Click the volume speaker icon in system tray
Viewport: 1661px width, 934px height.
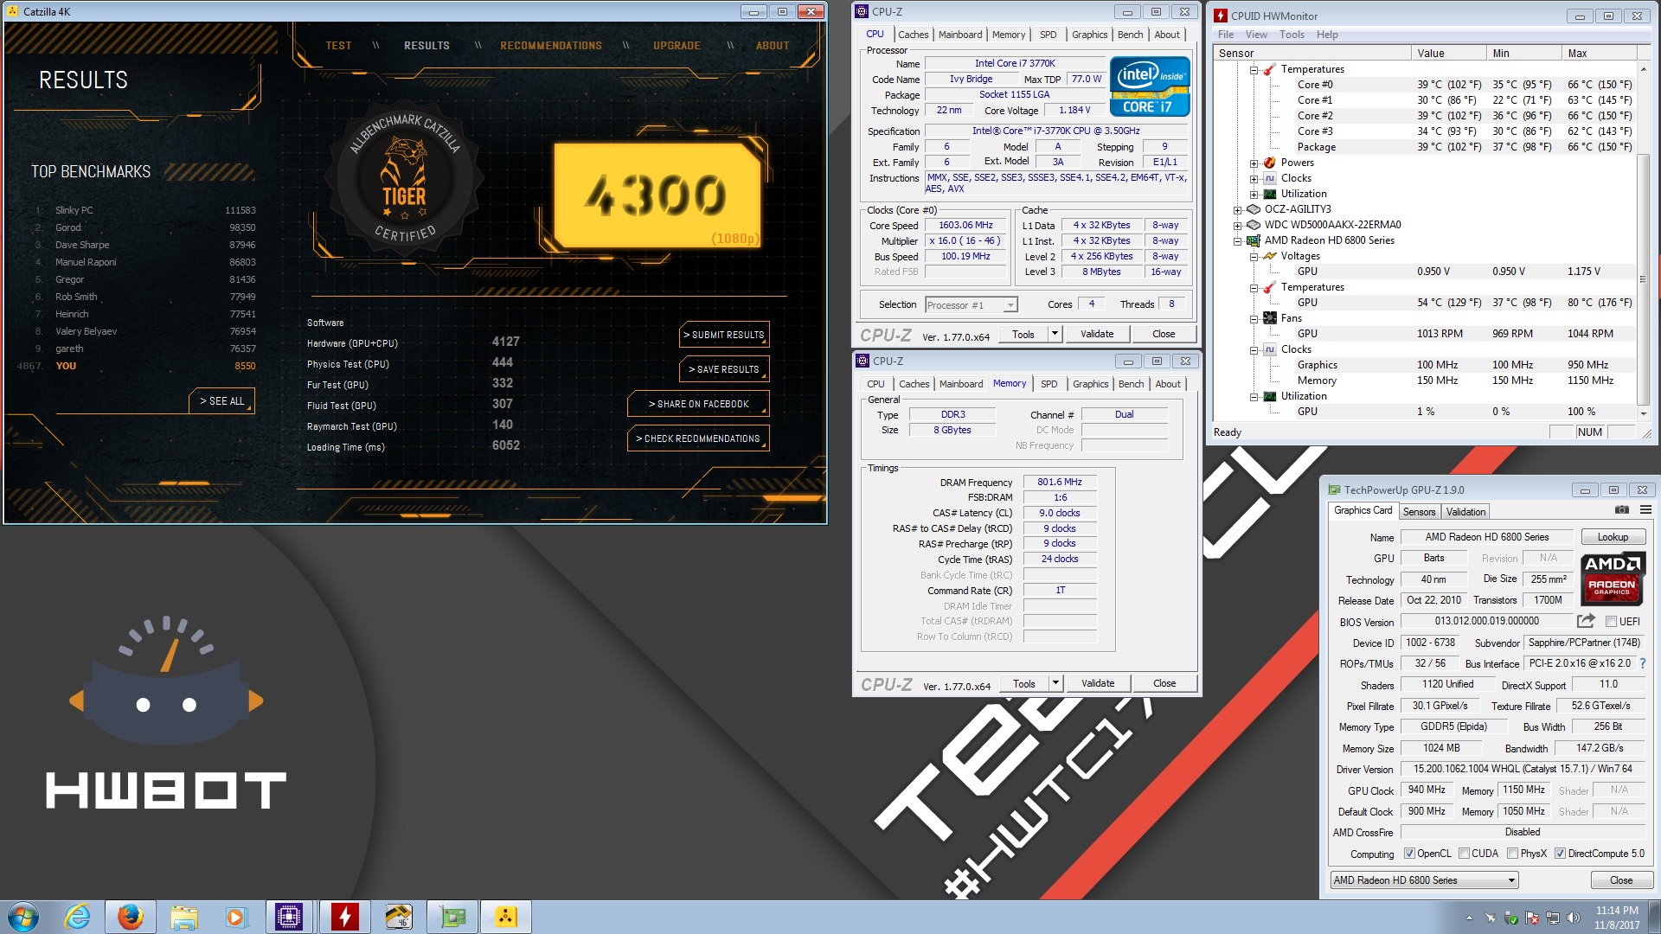click(1574, 918)
